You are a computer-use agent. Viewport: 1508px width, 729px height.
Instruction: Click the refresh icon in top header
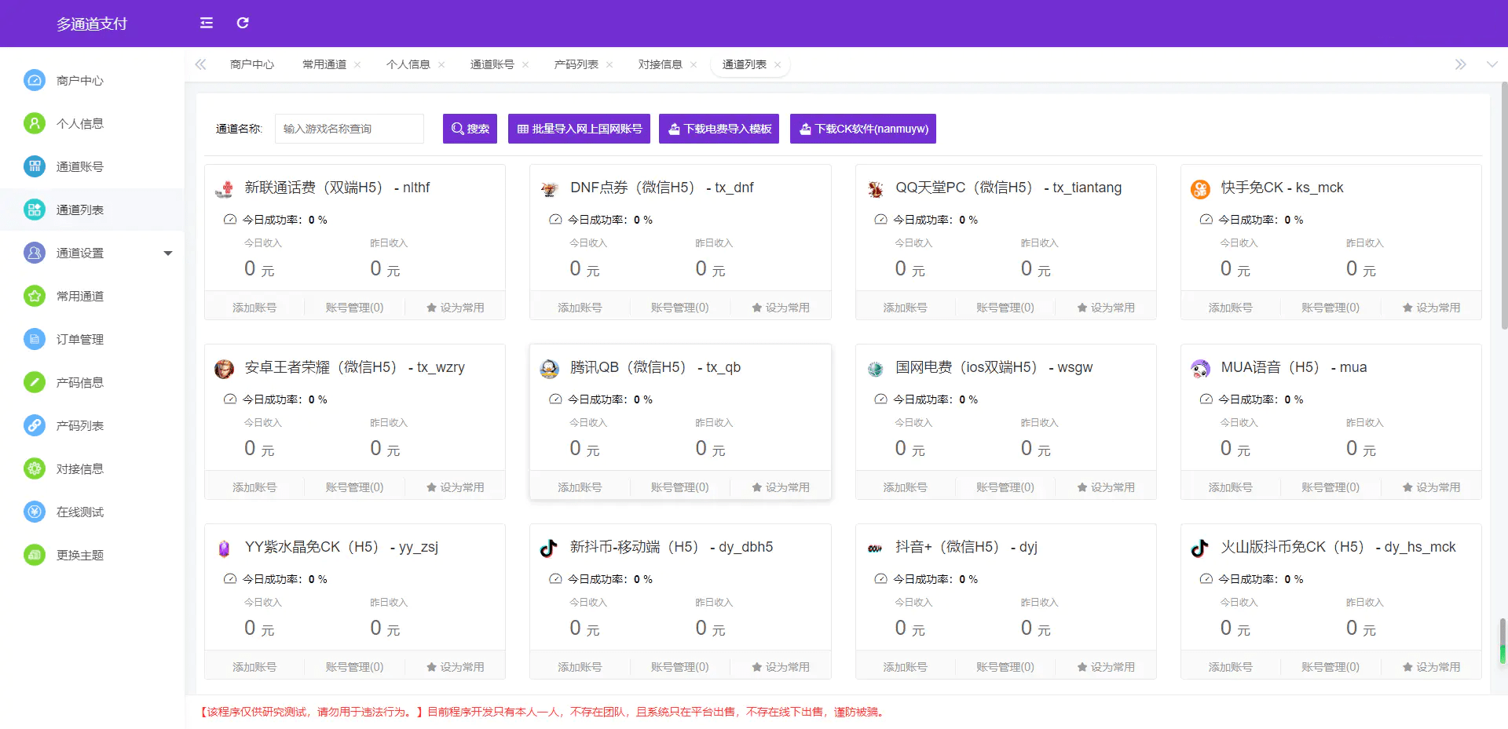[x=243, y=23]
